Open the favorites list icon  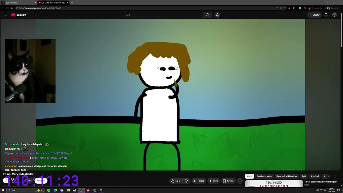(304, 8)
